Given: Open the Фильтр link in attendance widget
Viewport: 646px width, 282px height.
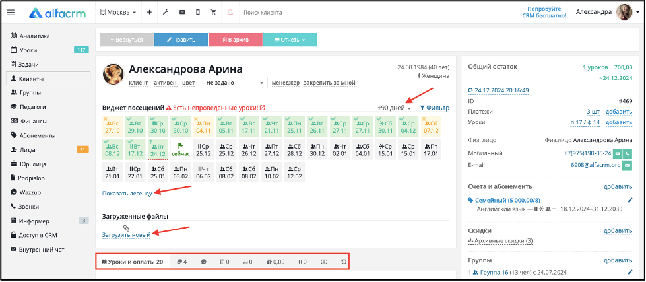Looking at the screenshot, I should tap(435, 108).
